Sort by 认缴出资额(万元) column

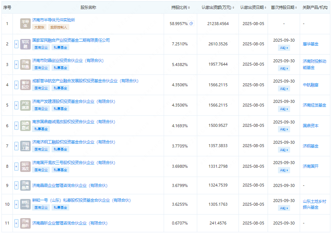(218, 7)
